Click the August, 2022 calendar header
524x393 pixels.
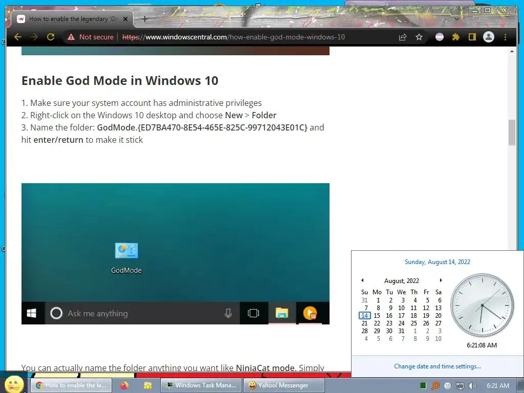point(401,281)
